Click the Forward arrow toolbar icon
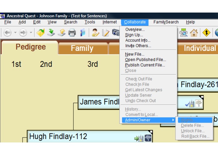This screenshot has width=218, height=155. pos(23,33)
